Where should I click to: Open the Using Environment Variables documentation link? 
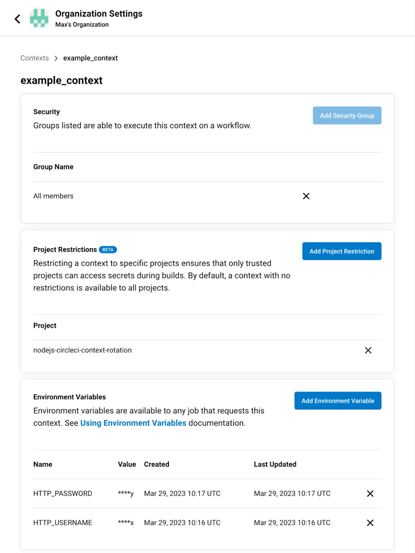[133, 423]
